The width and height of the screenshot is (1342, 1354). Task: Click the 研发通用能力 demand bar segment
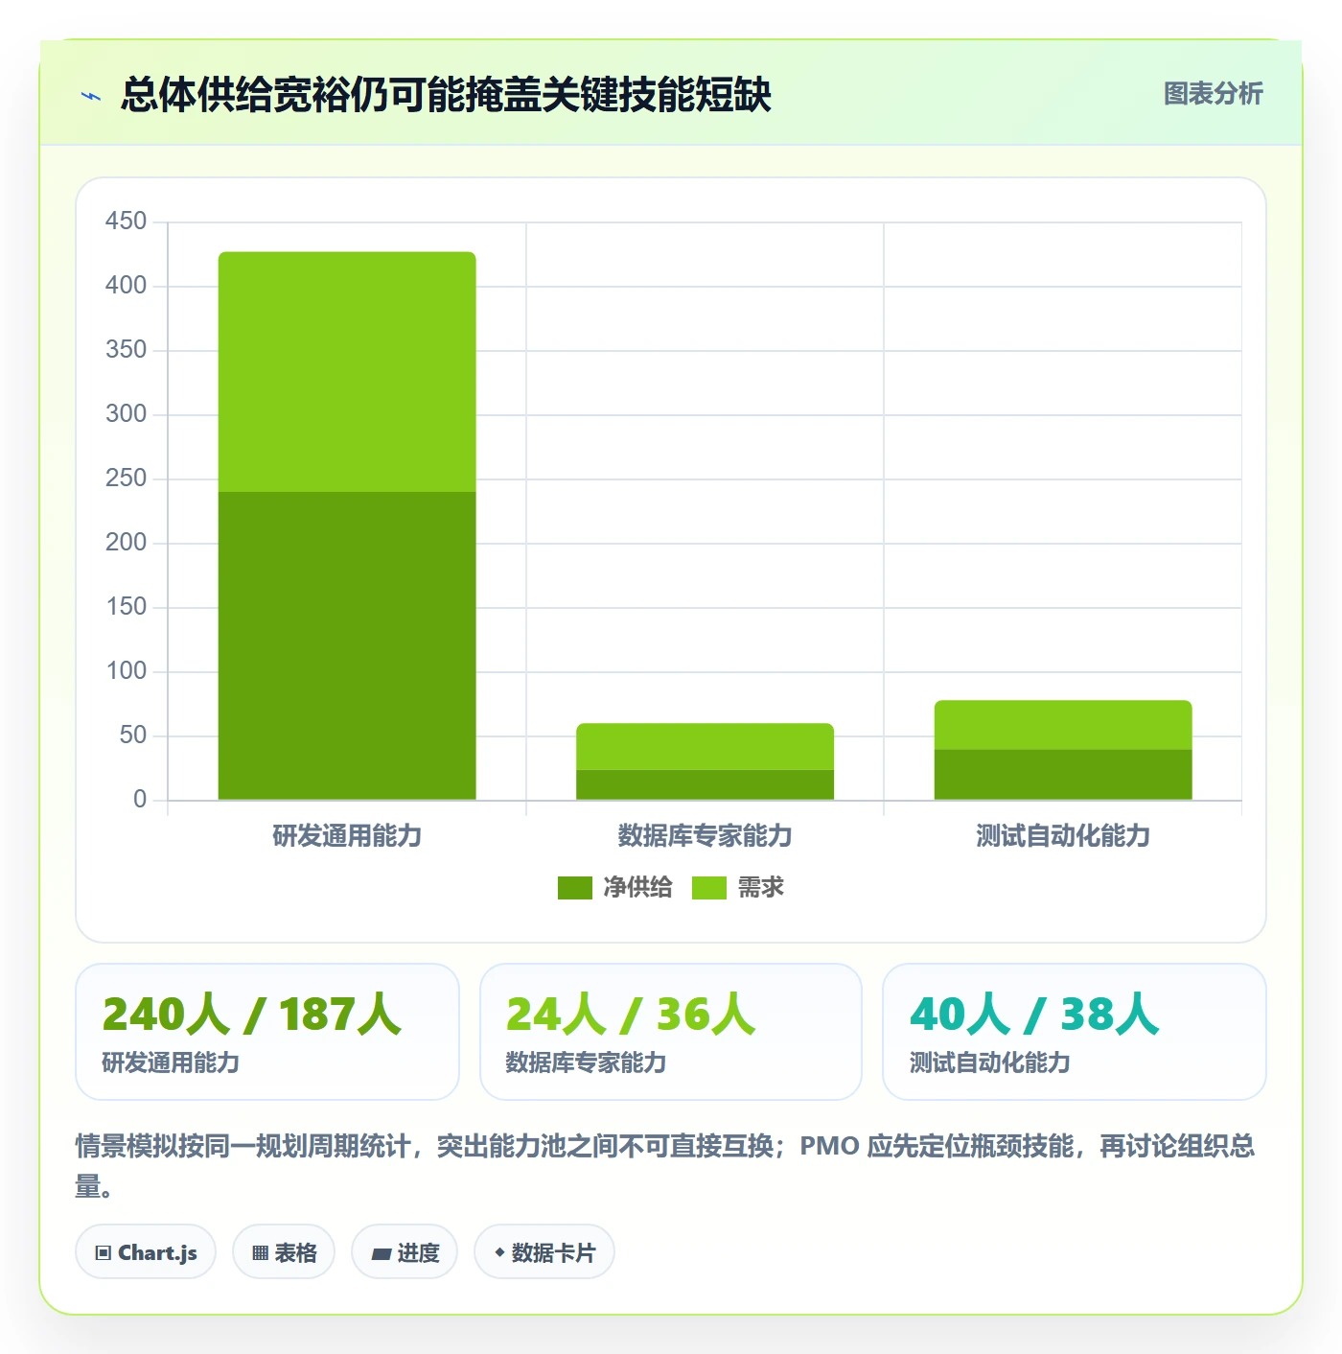347,372
